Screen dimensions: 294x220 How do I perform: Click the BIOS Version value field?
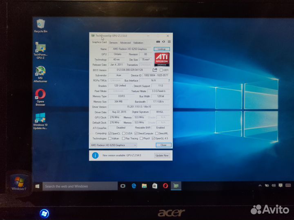point(130,70)
